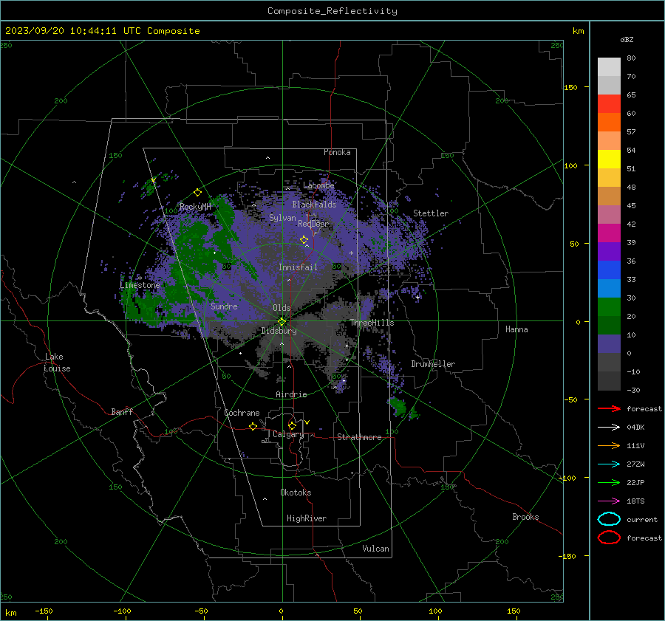
Task: Click the HighRiver label
Action: pyautogui.click(x=307, y=518)
